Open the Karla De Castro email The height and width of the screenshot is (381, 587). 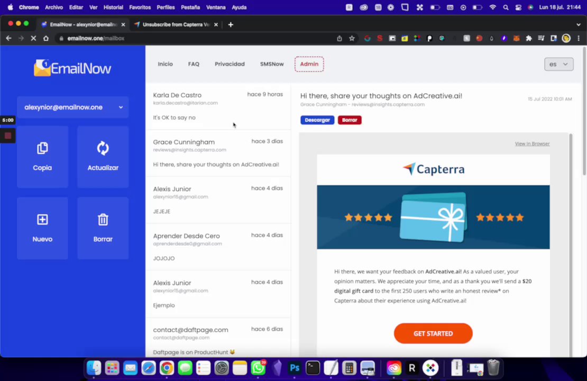[218, 106]
